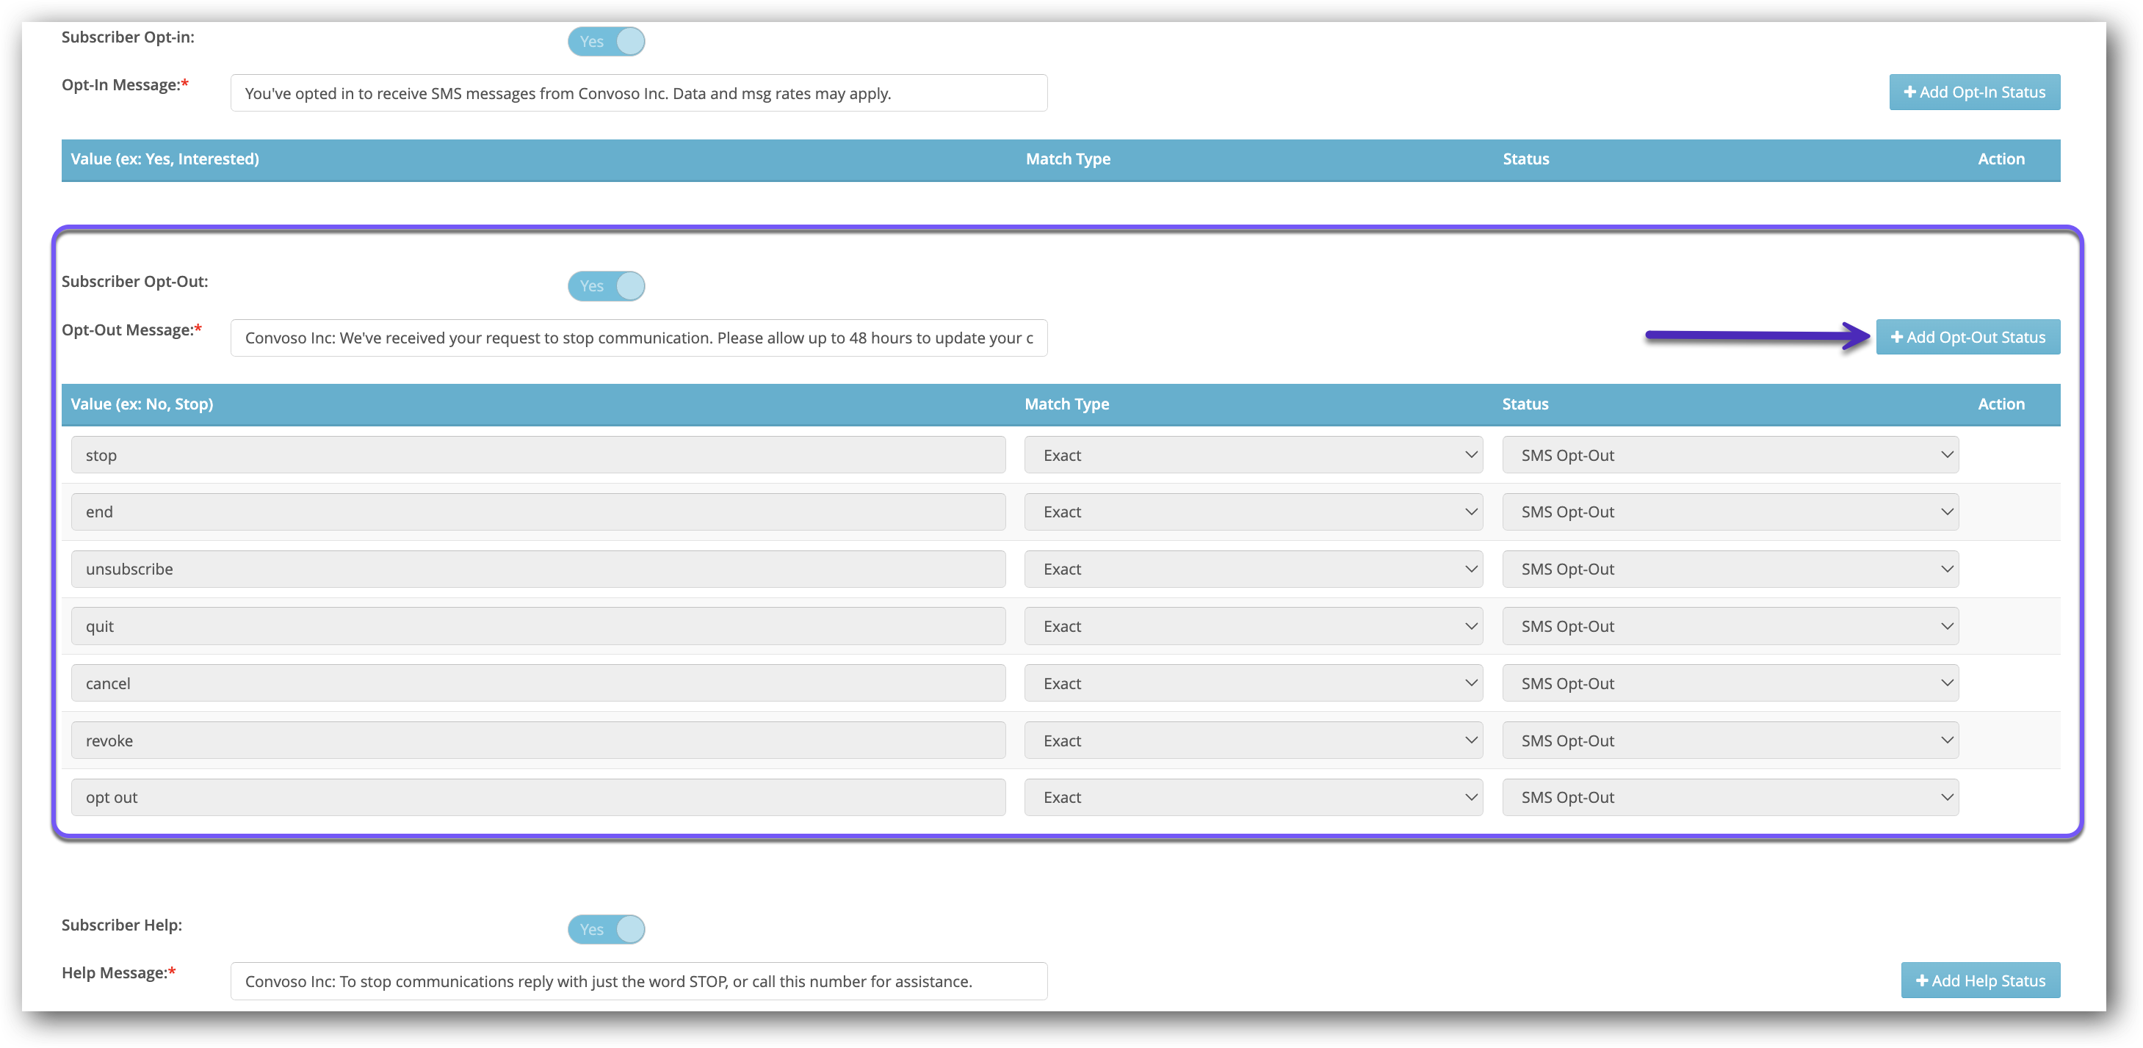Toggle the Subscriber Opt-Out switch
The width and height of the screenshot is (2143, 1048).
click(x=607, y=286)
